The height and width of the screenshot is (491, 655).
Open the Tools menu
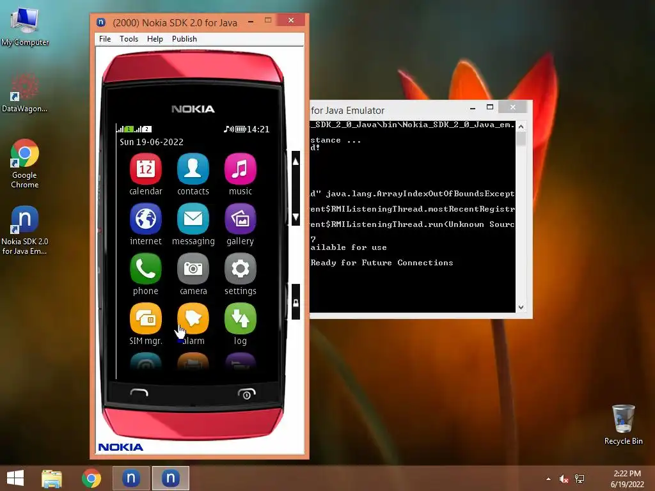(129, 39)
